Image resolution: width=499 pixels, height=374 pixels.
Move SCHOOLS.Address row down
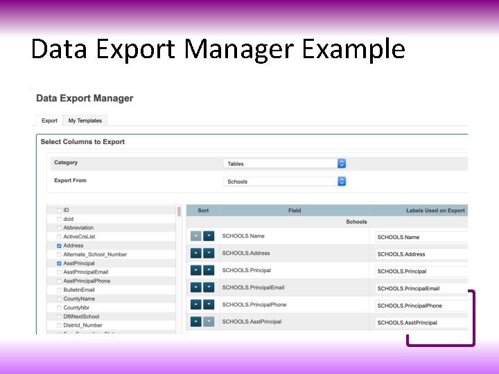pyautogui.click(x=209, y=253)
